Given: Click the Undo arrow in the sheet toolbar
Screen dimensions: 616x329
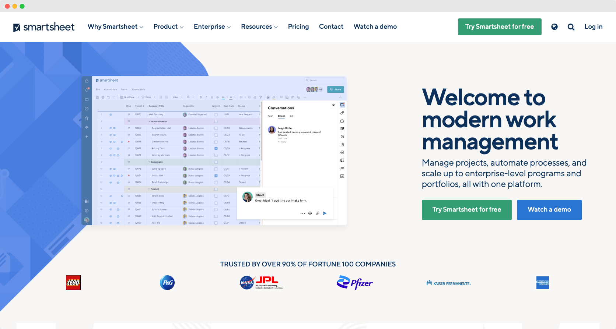Looking at the screenshot, I should 108,97.
